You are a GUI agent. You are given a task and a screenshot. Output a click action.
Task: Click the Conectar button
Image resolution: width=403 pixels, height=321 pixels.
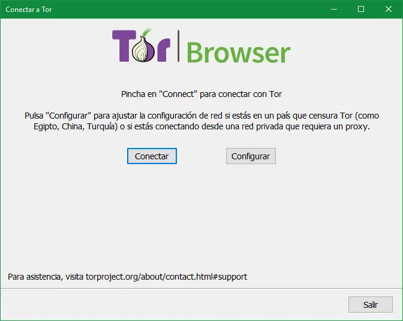click(x=152, y=156)
